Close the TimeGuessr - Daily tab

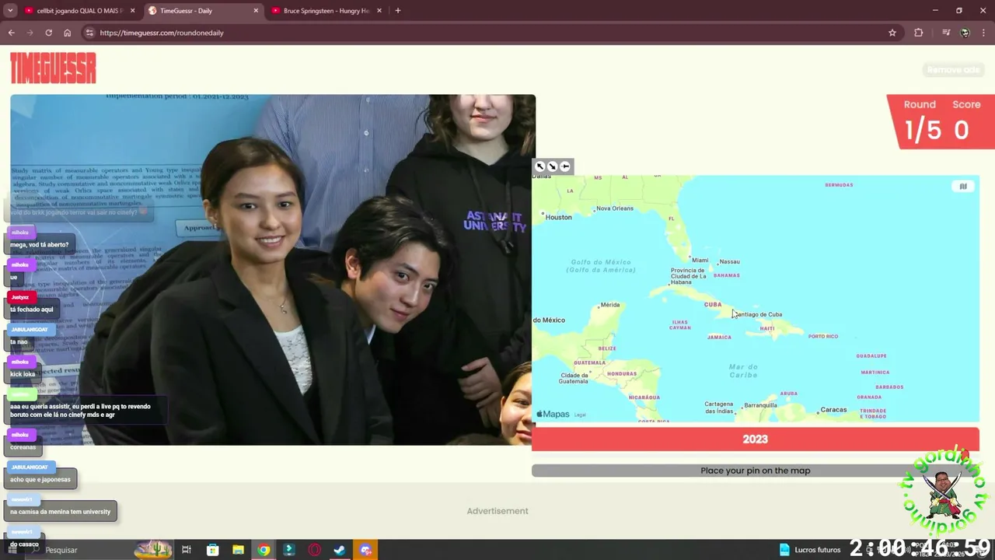(257, 11)
